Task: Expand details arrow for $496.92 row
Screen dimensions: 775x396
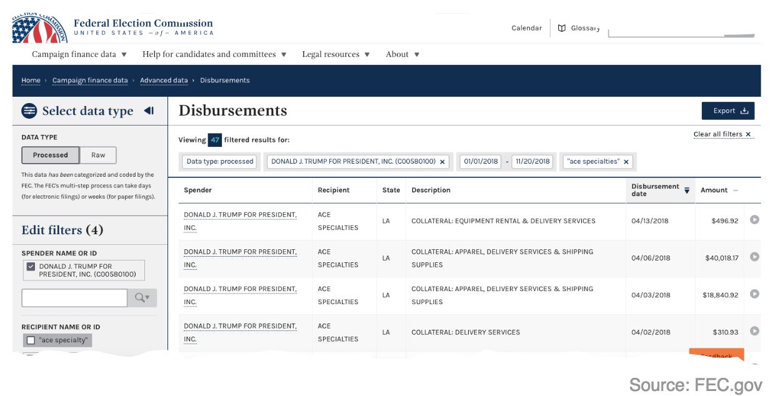Action: click(x=754, y=220)
